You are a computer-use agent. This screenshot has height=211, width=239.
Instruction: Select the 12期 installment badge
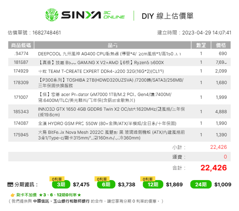(x=153, y=184)
